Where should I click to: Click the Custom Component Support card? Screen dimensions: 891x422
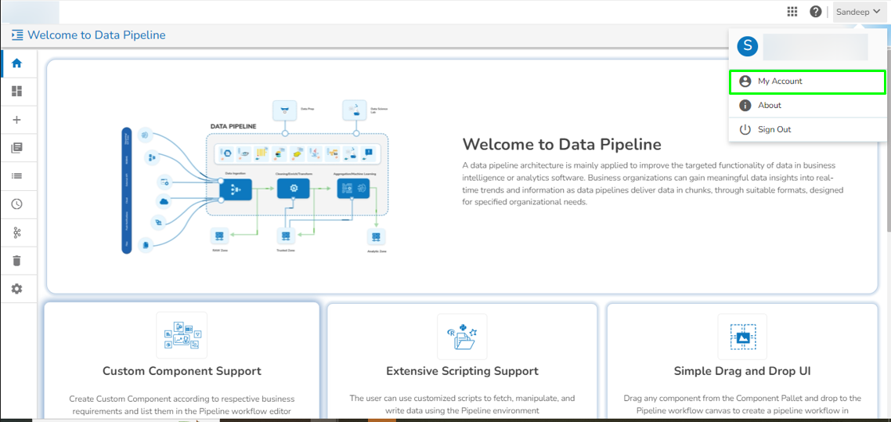[x=182, y=362]
